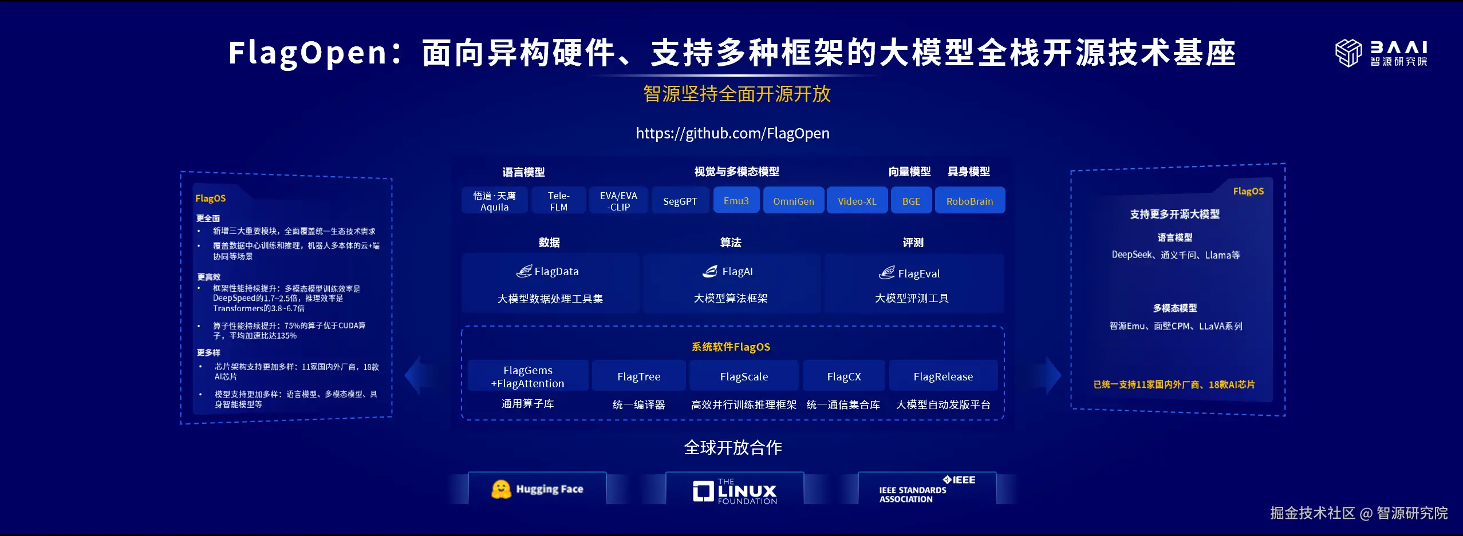This screenshot has height=536, width=1463.
Task: Click the FlagTree box
Action: point(639,376)
